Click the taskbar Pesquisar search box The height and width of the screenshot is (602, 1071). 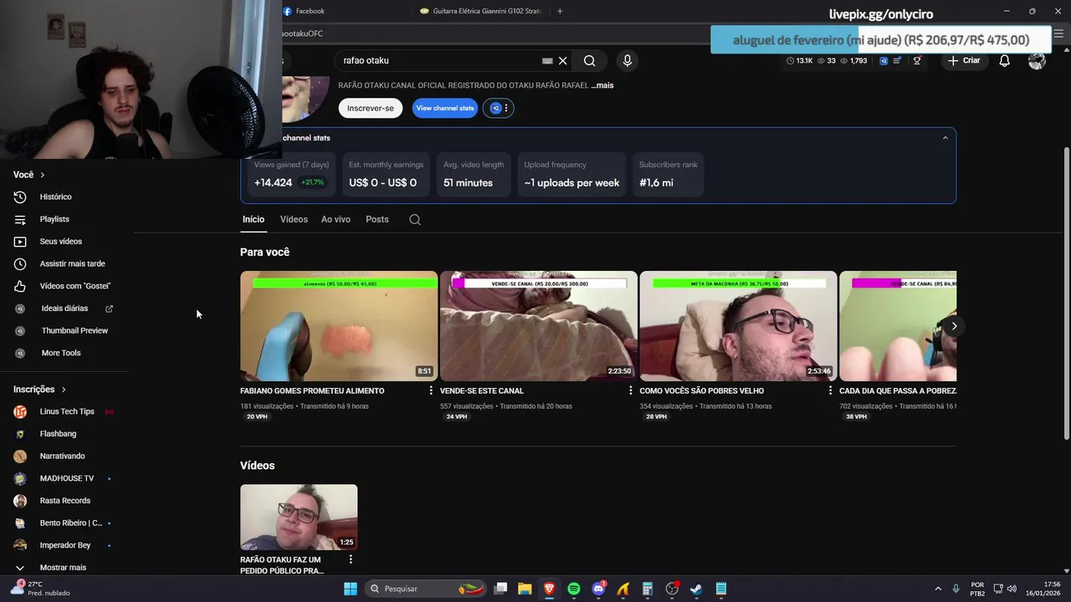pyautogui.click(x=426, y=589)
